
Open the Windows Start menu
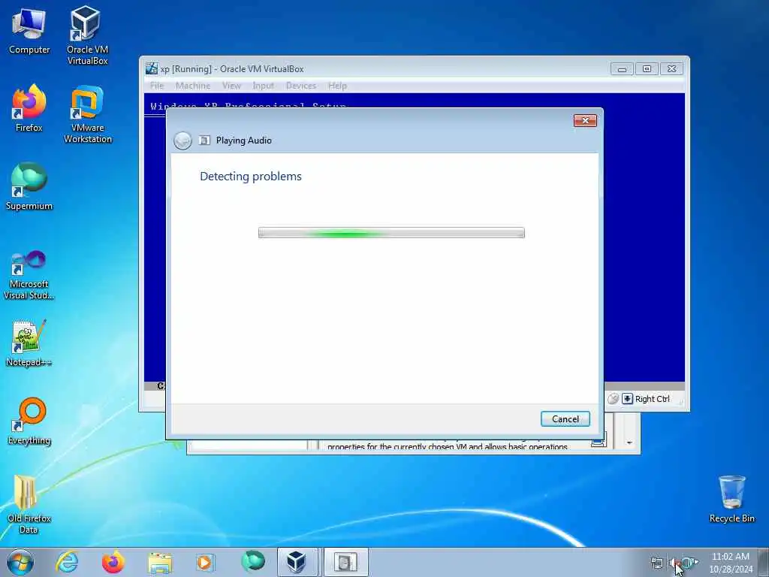pos(20,562)
